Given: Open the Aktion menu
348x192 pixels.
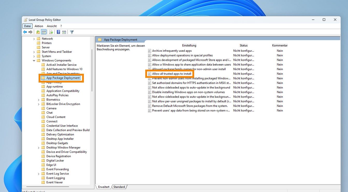Looking at the screenshot, I should click(39, 26).
